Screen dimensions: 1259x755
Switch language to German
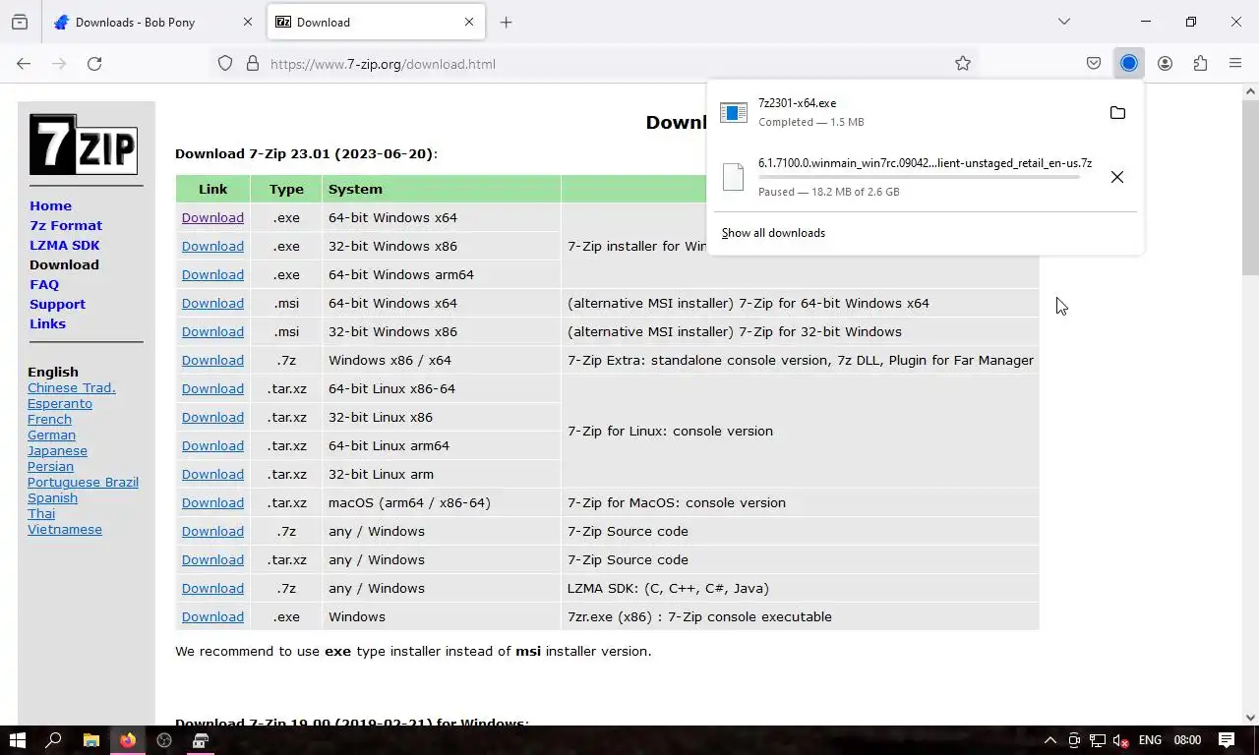[x=51, y=435]
